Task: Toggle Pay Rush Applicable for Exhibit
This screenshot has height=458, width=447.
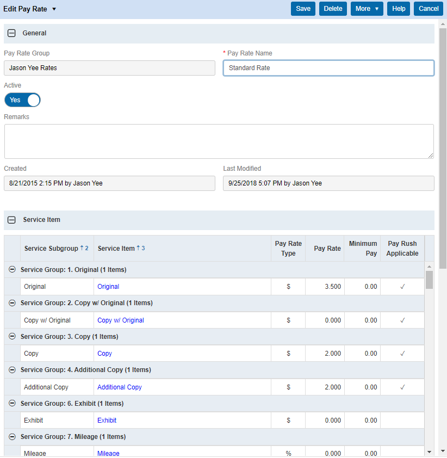Action: click(x=402, y=420)
